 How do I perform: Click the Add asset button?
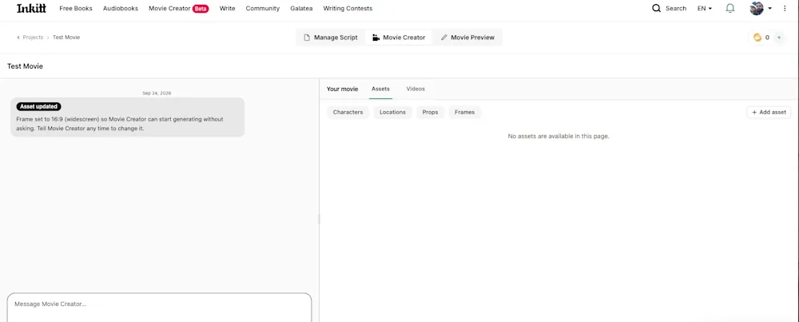[x=769, y=112]
